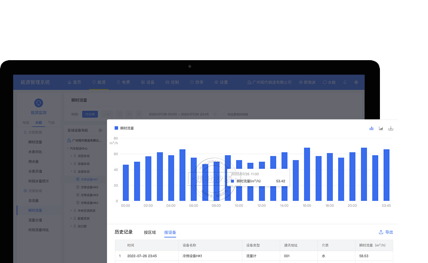Open the 电费 menu in top navigation
Image resolution: width=428 pixels, height=263 pixels.
pos(123,83)
